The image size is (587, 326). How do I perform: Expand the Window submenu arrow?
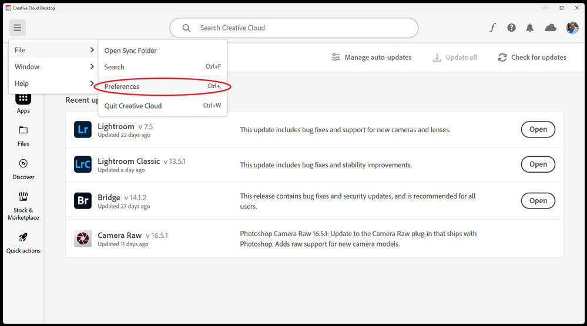92,66
